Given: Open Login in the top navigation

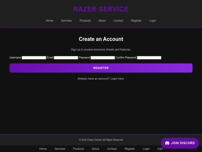Looking at the screenshot, I should [x=153, y=21].
